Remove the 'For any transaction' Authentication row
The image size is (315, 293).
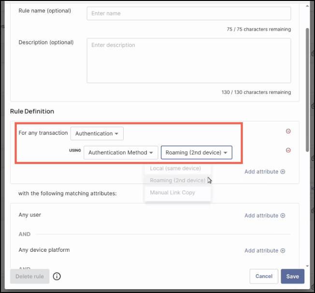(288, 131)
